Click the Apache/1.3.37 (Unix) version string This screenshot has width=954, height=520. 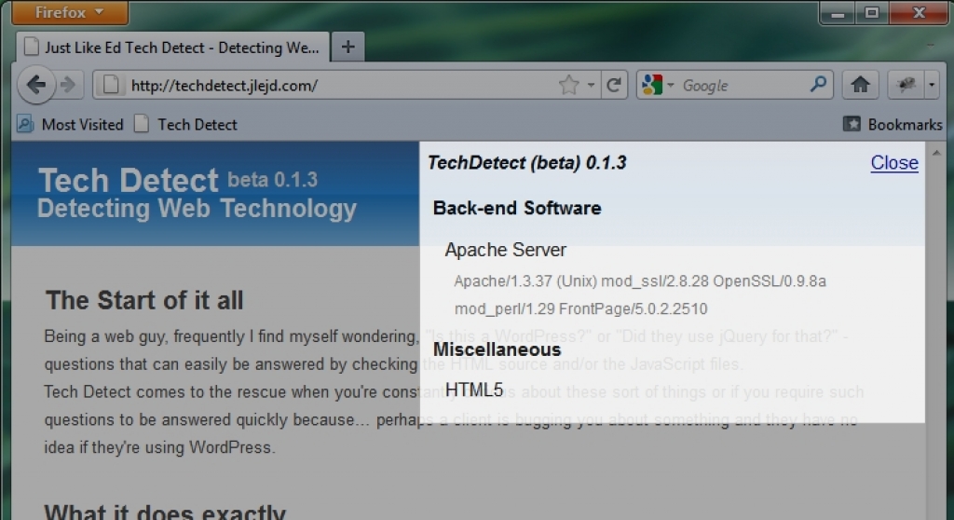[x=640, y=281]
